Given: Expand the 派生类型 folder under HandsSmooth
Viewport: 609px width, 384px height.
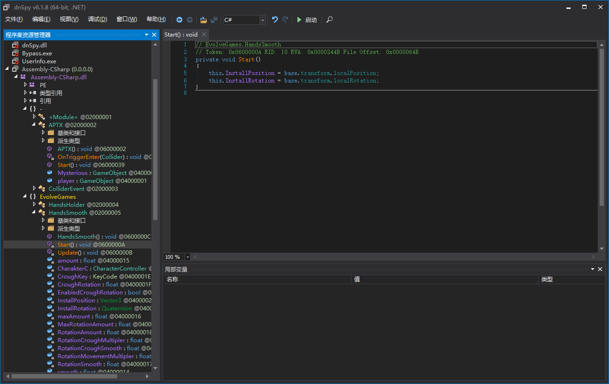Looking at the screenshot, I should point(43,228).
